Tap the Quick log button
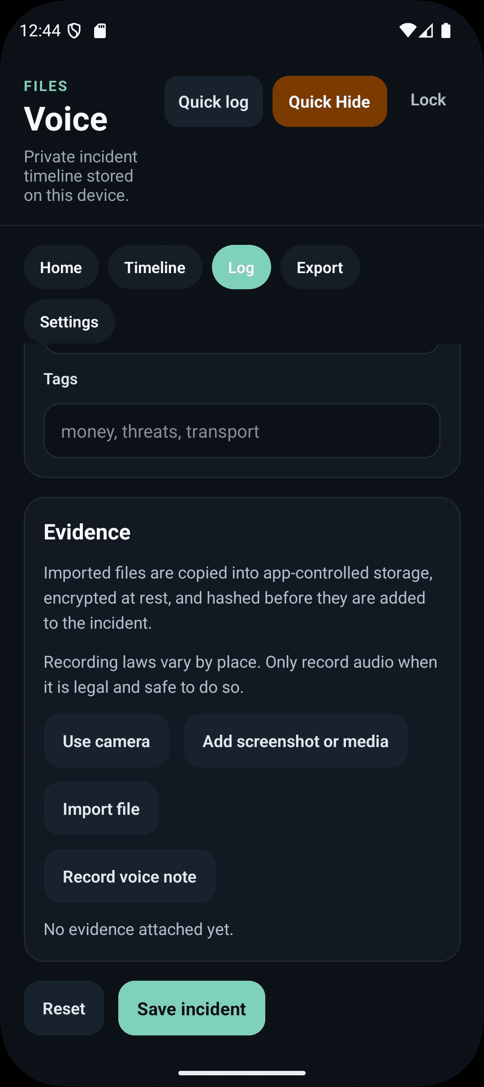This screenshot has height=1087, width=484. point(213,101)
